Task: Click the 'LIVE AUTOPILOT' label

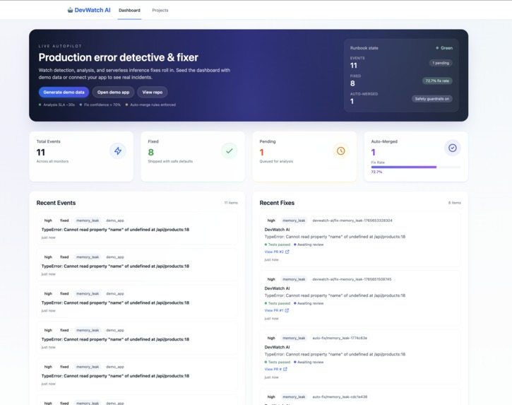Action: coord(60,46)
